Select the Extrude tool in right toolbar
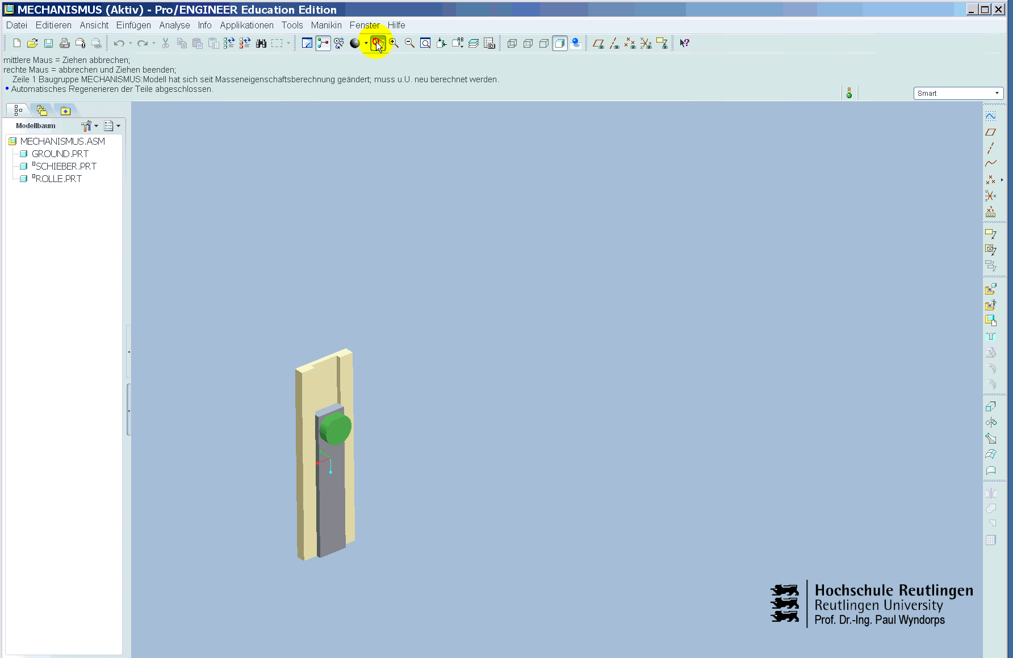Viewport: 1013px width, 658px height. click(991, 407)
